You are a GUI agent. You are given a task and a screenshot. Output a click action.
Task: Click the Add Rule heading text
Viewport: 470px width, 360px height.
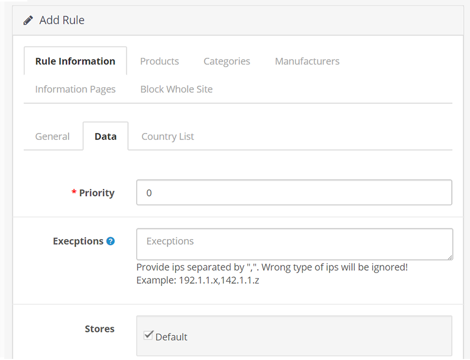(62, 20)
